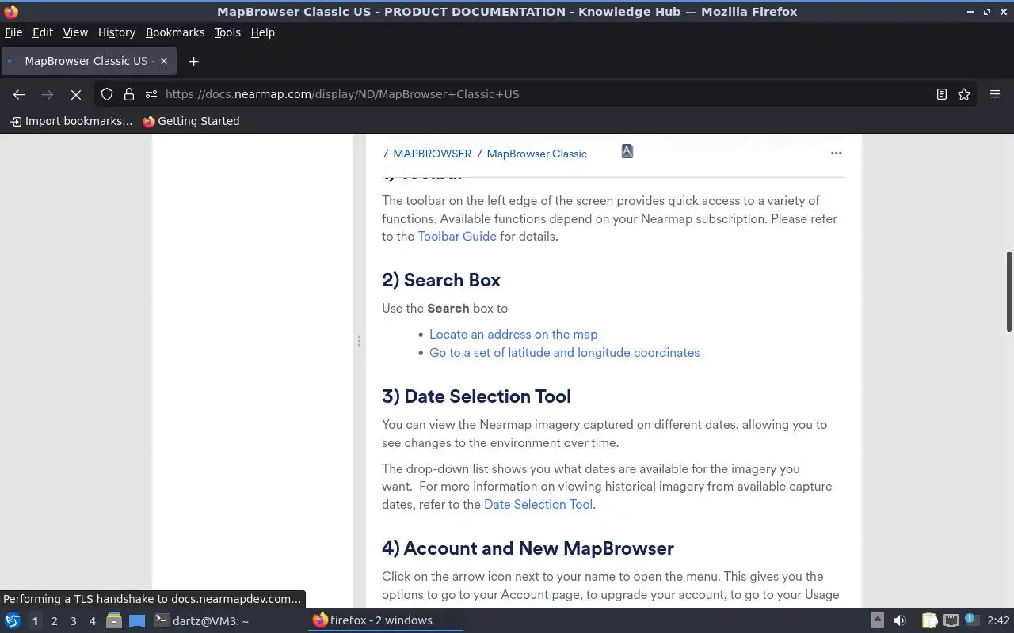Open the page actions ellipsis menu
Screen dimensions: 1014x633
(836, 153)
